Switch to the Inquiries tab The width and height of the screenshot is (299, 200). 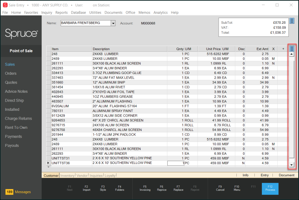tap(96, 175)
